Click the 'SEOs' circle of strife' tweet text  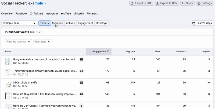click(x=25, y=83)
